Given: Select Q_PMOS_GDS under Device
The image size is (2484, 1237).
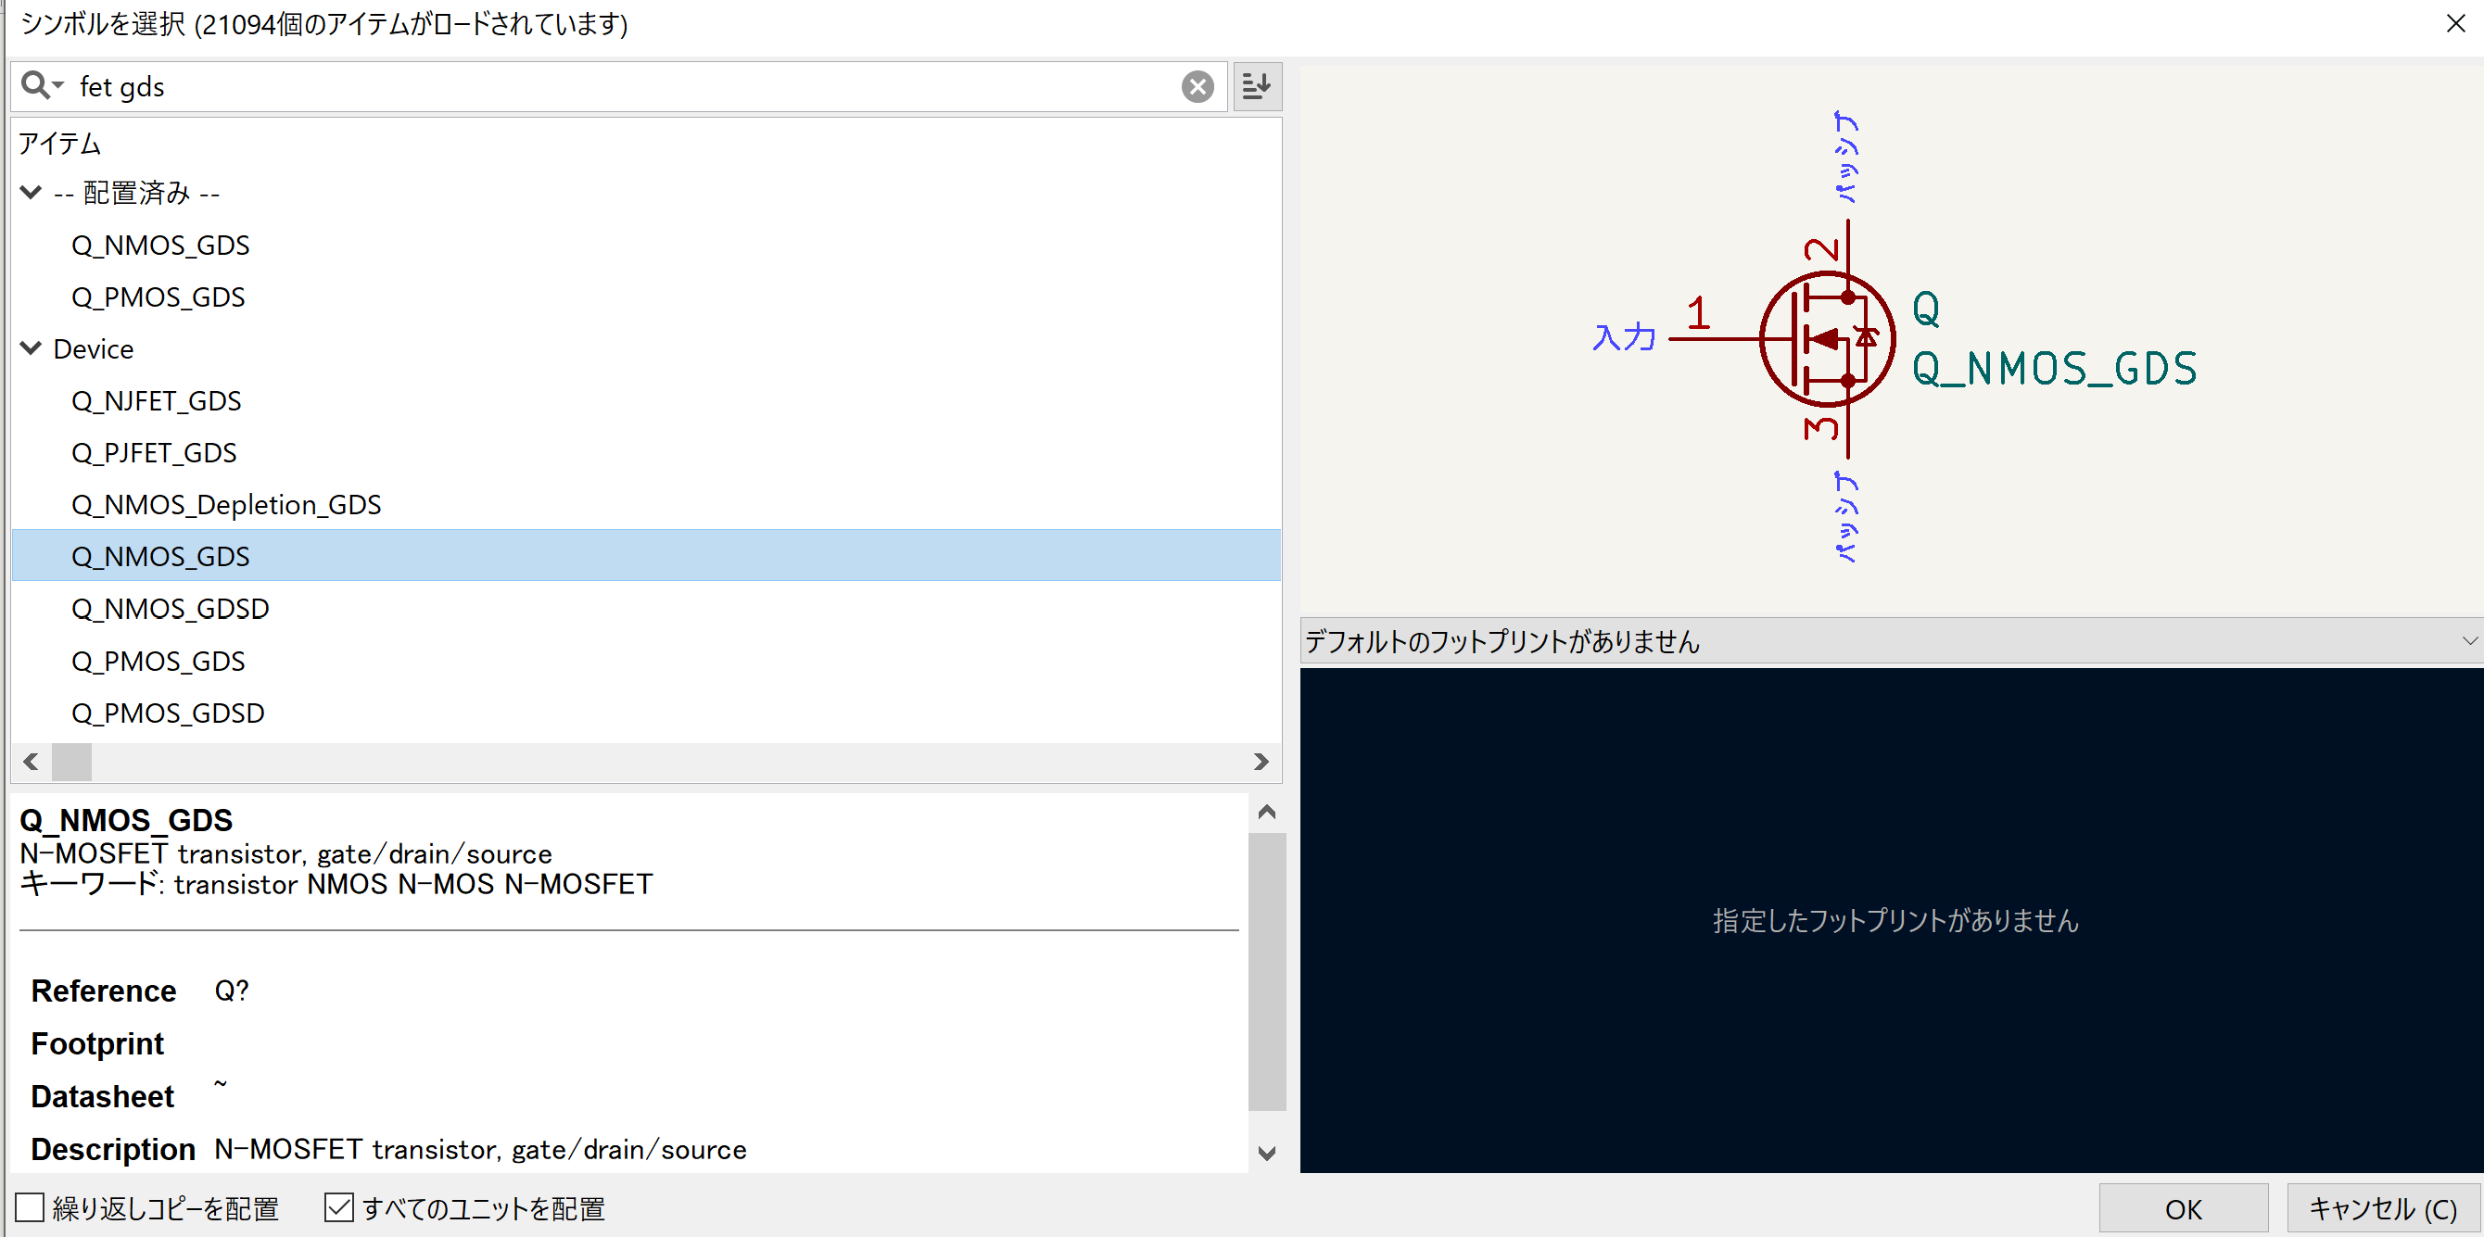Looking at the screenshot, I should (x=158, y=662).
